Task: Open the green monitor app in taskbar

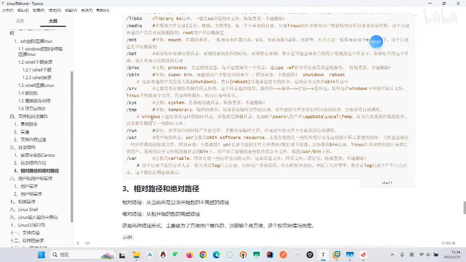Action: [256, 255]
